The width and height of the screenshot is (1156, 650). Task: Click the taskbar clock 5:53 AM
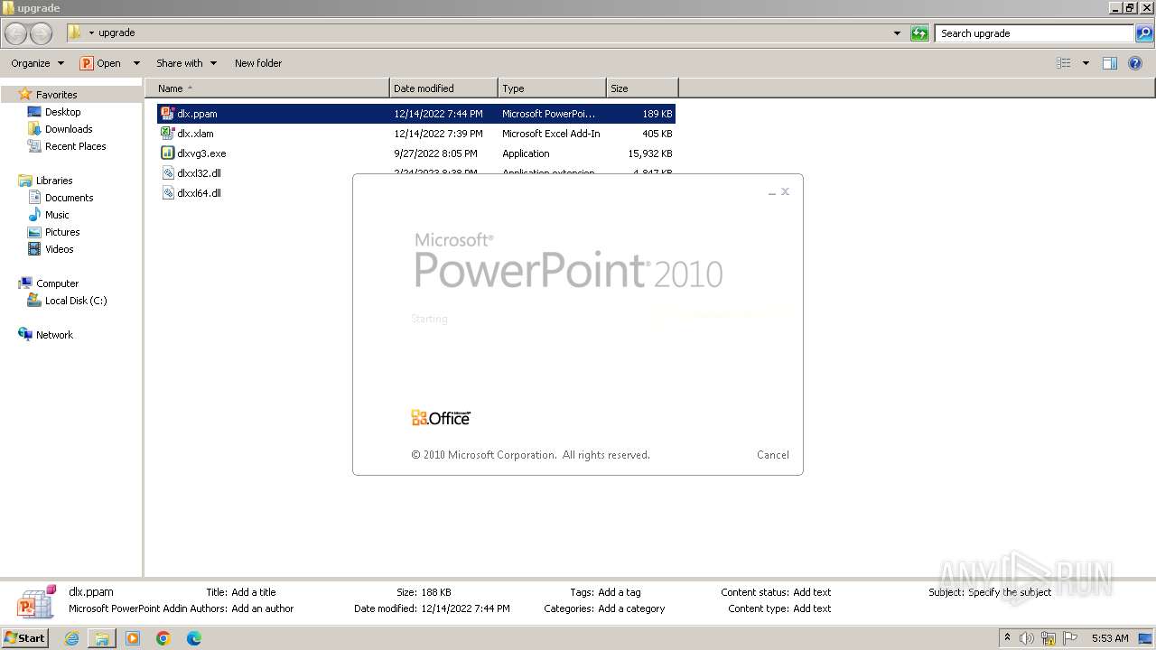1110,638
